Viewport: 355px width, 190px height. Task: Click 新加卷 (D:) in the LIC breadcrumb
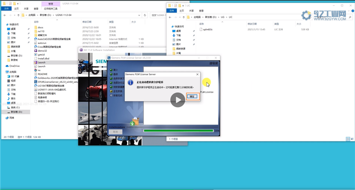(x=211, y=17)
